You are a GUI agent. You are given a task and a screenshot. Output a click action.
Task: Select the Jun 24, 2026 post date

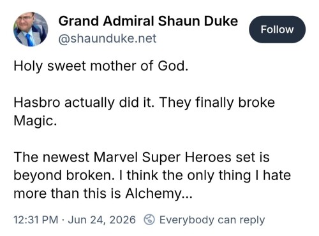(x=101, y=219)
